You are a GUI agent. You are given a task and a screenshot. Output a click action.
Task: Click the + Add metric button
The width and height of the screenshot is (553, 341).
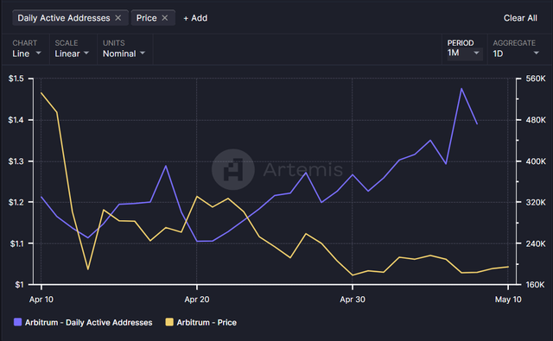[195, 18]
